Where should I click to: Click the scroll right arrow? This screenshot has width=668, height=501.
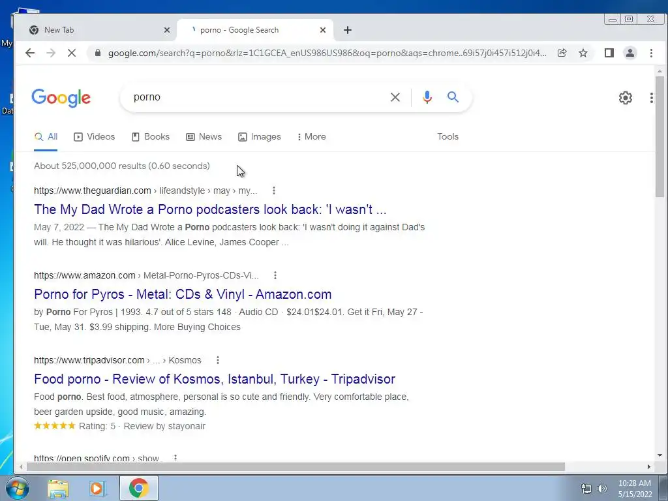pyautogui.click(x=649, y=467)
